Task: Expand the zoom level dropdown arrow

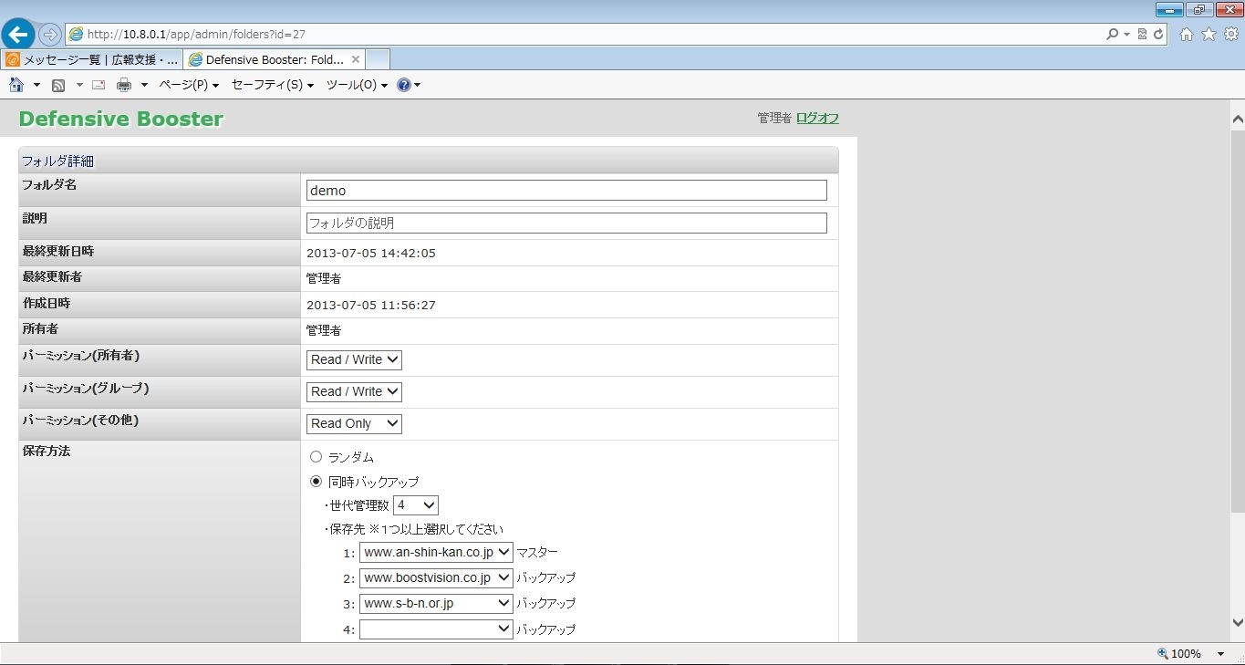Action: click(x=1220, y=653)
